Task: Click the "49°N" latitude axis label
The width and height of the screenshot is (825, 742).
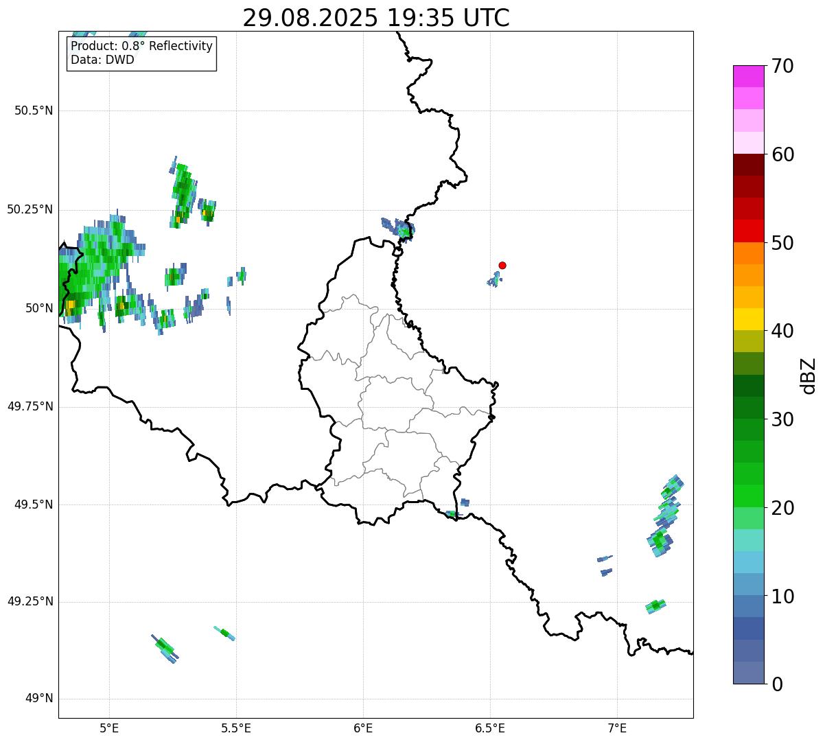Action: 38,699
